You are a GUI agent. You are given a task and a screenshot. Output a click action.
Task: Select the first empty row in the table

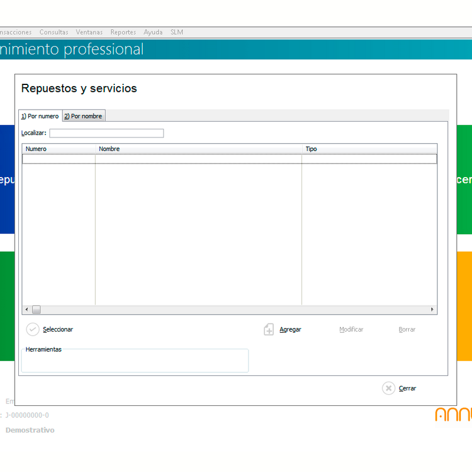point(230,159)
